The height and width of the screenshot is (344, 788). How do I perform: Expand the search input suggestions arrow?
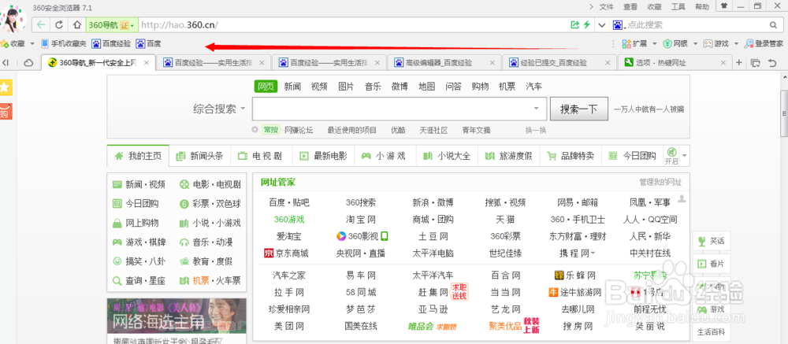coord(536,109)
